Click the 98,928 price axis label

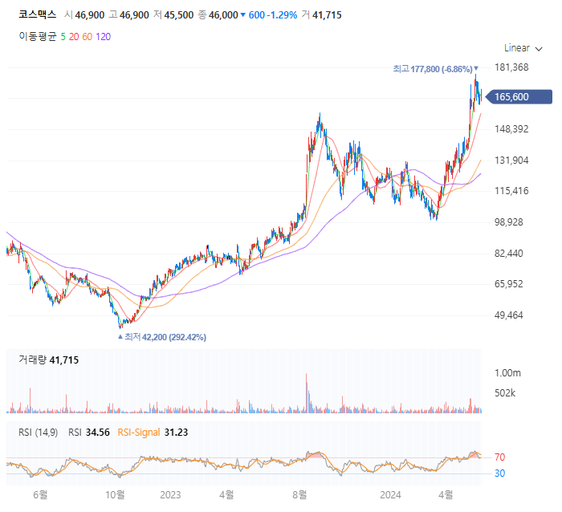click(508, 222)
